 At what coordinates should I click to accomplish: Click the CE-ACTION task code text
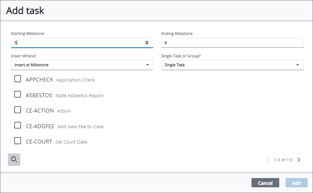click(x=40, y=111)
